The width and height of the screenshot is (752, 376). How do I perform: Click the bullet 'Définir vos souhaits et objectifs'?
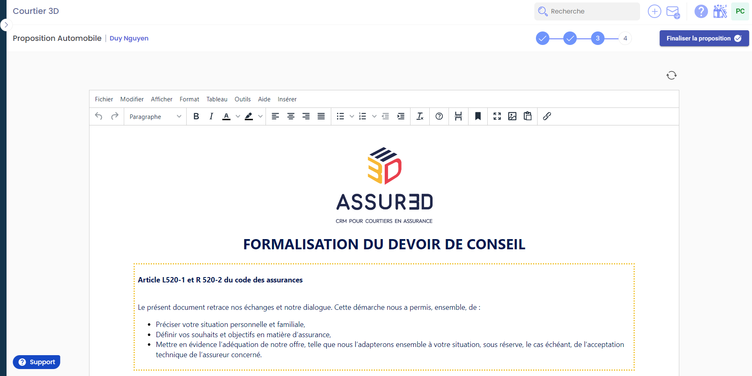243,335
